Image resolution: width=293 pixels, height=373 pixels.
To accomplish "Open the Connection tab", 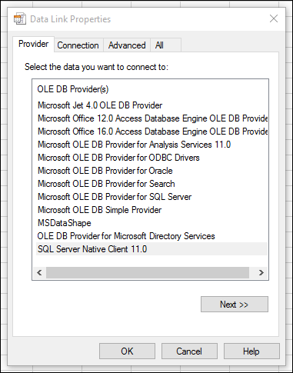I will 78,45.
